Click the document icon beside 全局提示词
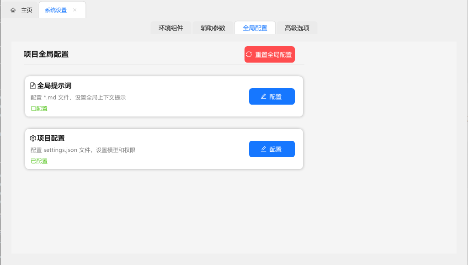This screenshot has height=265, width=468. (32, 85)
